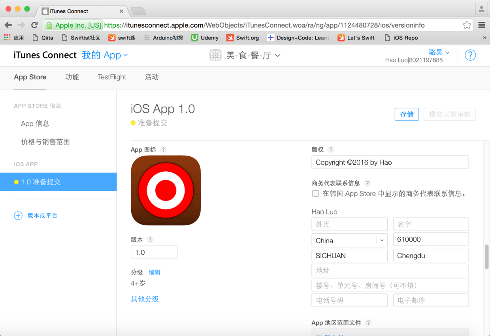Reload the page with the refresh icon

34,25
